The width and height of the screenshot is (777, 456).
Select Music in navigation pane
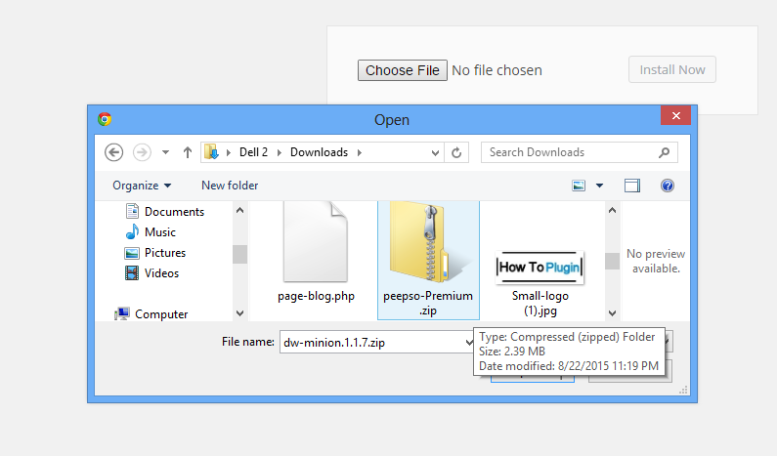160,232
